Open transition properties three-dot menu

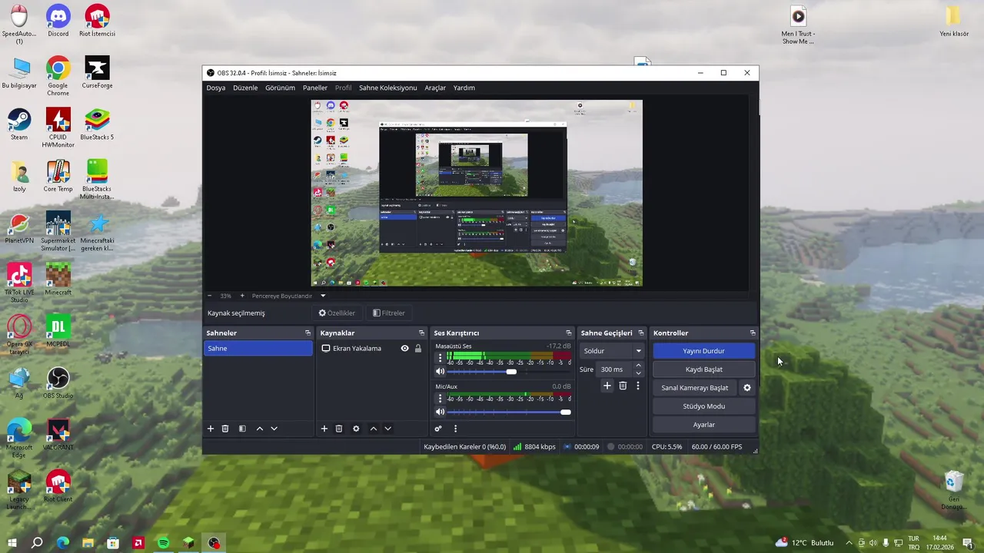pos(637,386)
